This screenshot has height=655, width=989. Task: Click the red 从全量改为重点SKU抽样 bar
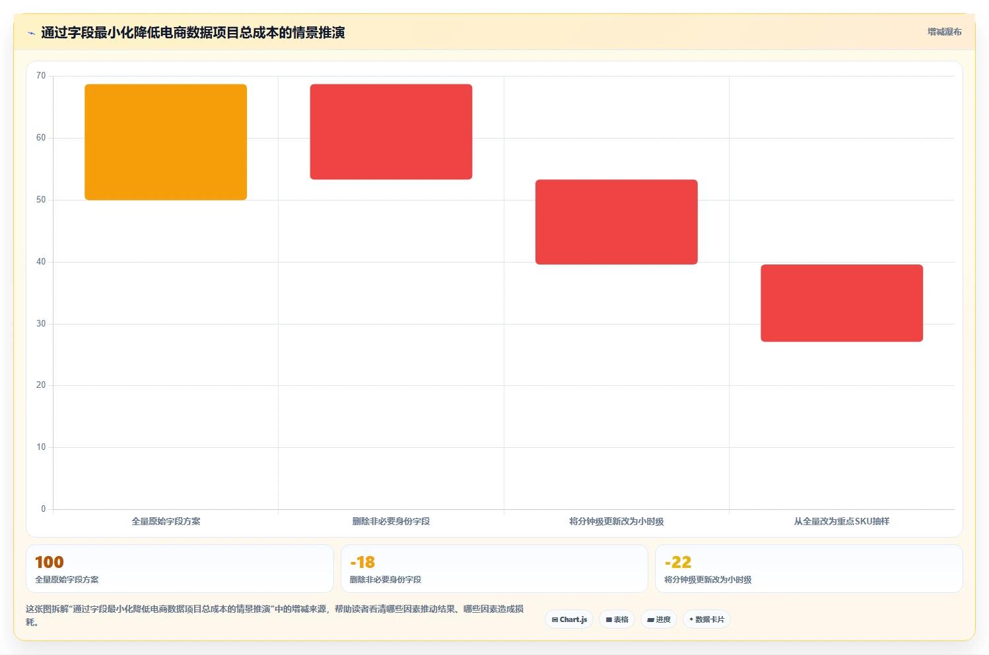842,303
